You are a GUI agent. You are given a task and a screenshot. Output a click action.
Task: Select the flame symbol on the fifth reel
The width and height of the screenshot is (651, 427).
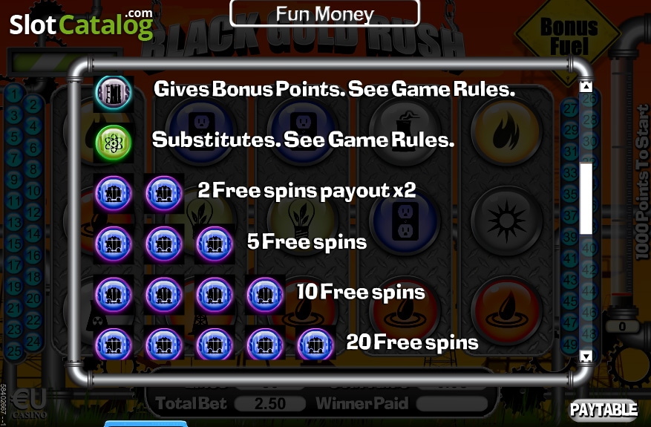click(506, 131)
